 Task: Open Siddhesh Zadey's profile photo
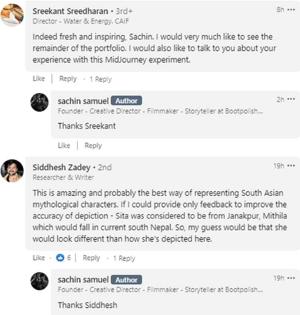(x=12, y=171)
